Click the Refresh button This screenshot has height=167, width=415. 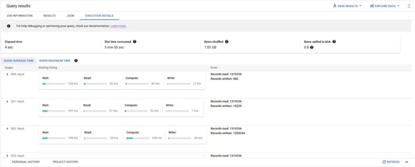pos(391,162)
